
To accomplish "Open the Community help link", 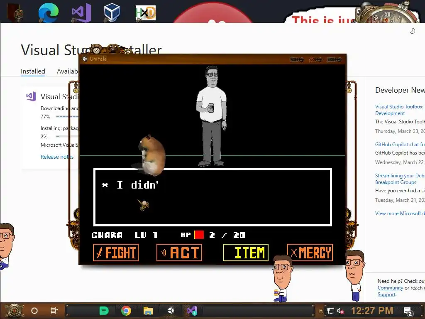I will (x=390, y=288).
